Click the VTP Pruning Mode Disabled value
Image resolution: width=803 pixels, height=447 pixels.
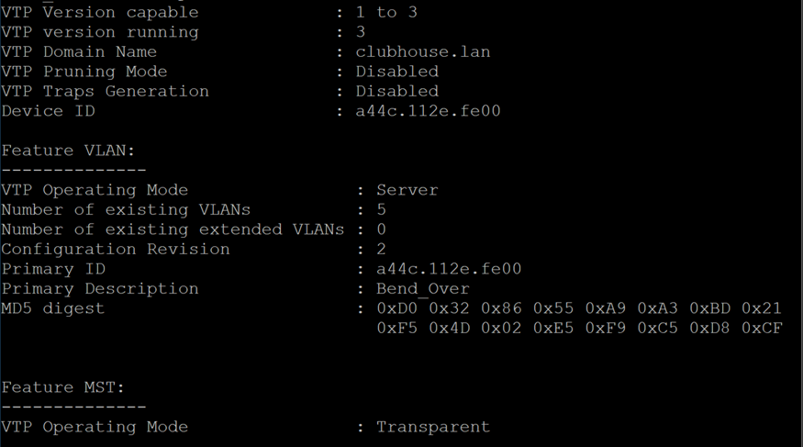[397, 72]
